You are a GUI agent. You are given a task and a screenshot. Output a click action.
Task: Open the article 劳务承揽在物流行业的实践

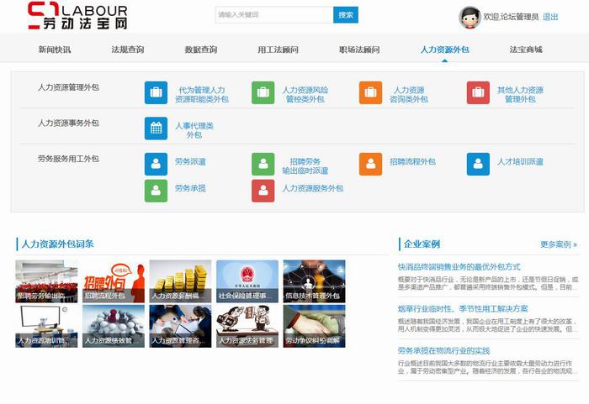pos(443,350)
